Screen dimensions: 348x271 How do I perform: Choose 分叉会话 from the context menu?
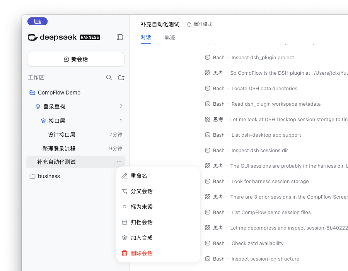(x=158, y=191)
